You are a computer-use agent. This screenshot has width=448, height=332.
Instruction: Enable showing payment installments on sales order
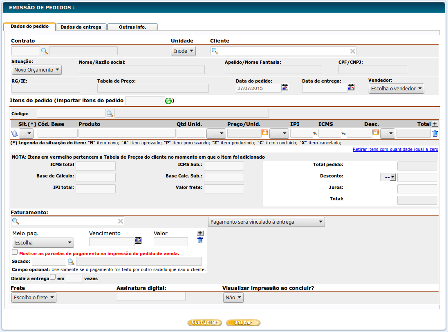[x=15, y=252]
